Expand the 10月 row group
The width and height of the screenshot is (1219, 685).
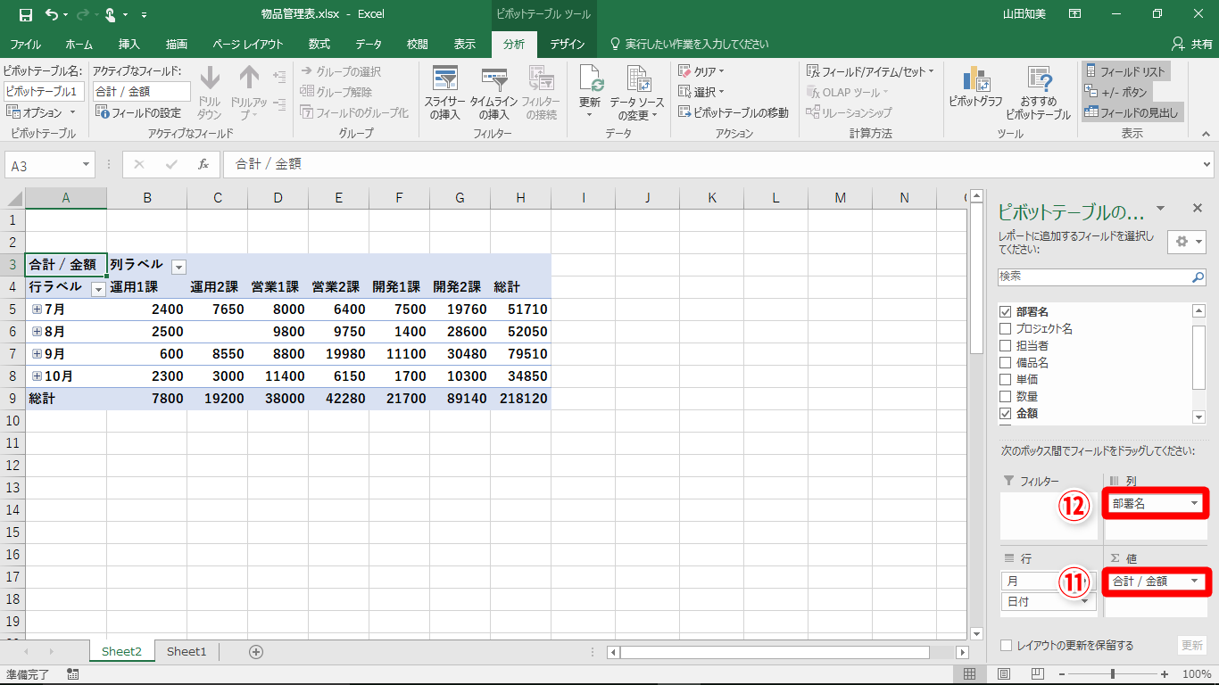[x=37, y=376]
